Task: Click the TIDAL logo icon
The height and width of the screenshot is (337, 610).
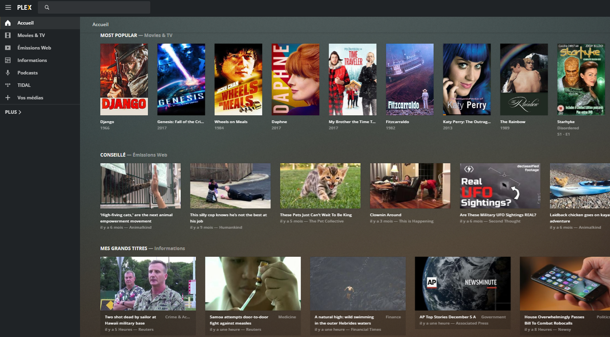Action: 8,85
